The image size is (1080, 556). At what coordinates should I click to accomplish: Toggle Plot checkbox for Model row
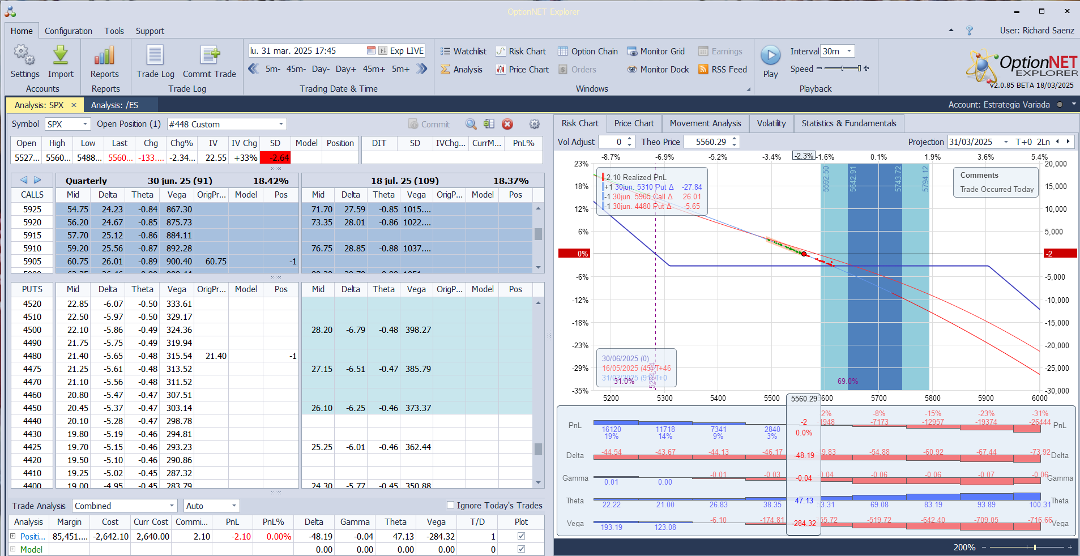(521, 549)
